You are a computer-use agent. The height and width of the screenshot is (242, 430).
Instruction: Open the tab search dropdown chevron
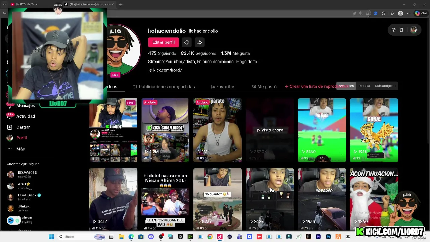coord(4,4)
